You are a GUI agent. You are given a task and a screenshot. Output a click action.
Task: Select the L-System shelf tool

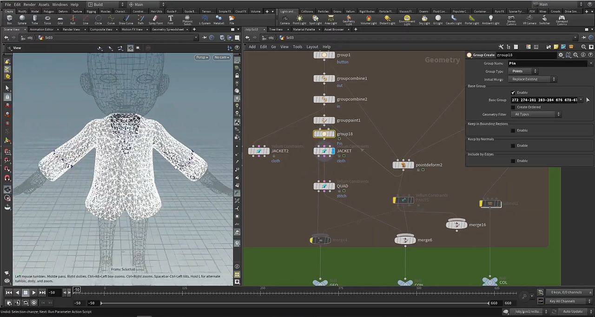205,20
